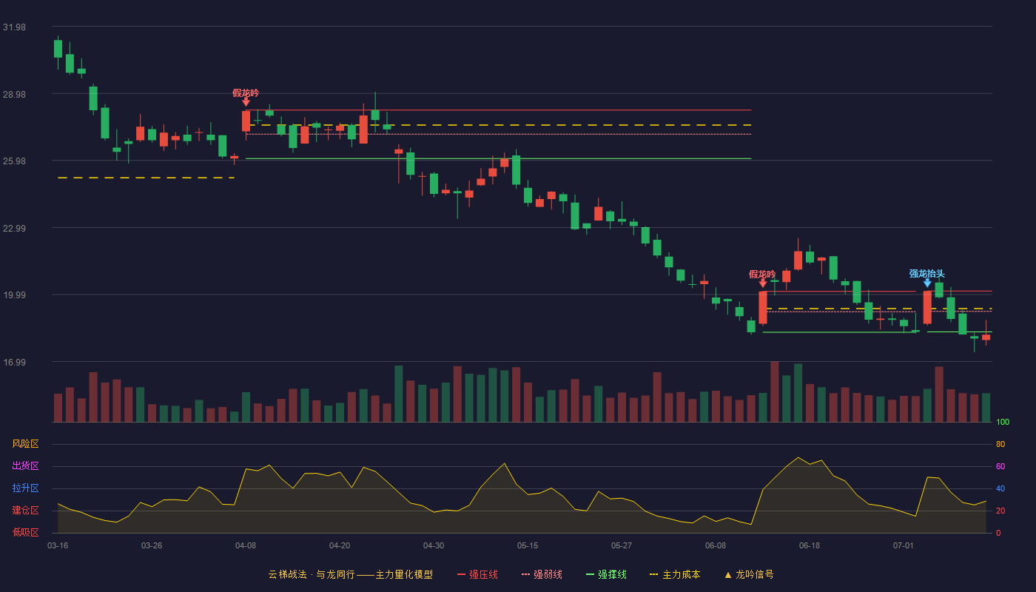Click the 假龙吟 red arrow marker near 06-08
Image resolution: width=1036 pixels, height=592 pixels.
point(763,283)
